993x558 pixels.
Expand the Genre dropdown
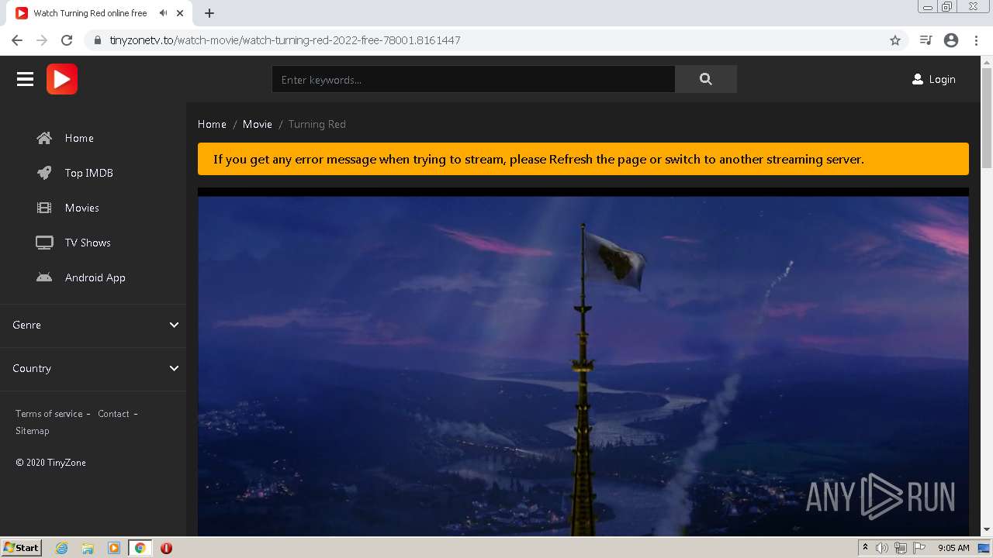pyautogui.click(x=93, y=325)
